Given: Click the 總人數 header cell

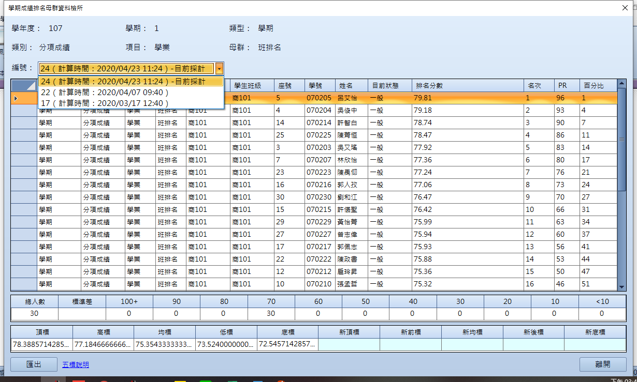Looking at the screenshot, I should (35, 301).
